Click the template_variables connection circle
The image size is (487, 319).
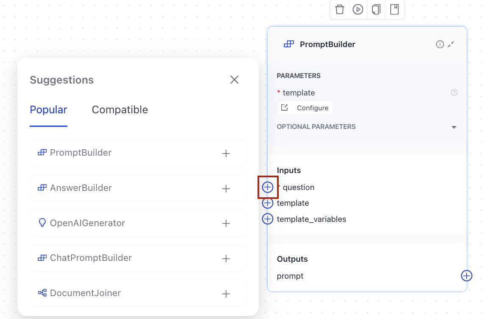click(x=268, y=219)
